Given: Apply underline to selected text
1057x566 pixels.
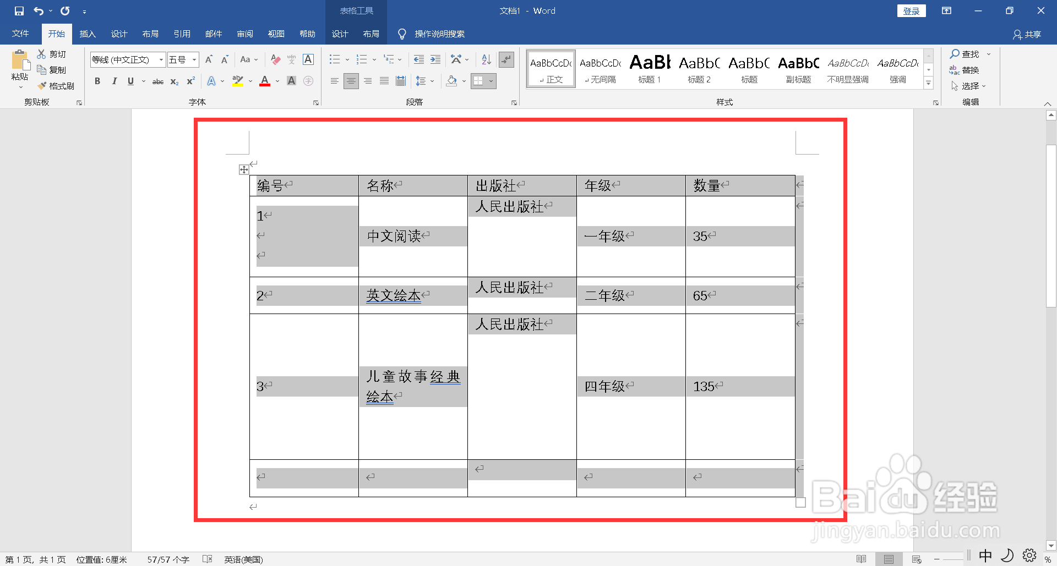Looking at the screenshot, I should click(x=130, y=81).
